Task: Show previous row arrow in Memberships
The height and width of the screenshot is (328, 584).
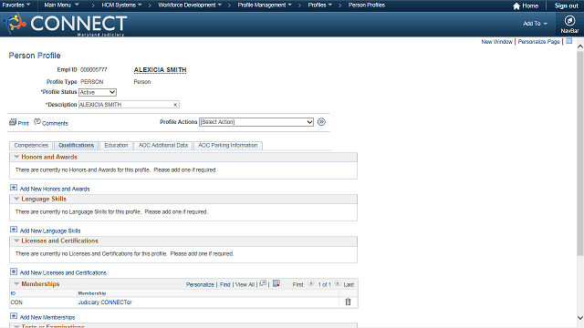Action: pos(311,283)
